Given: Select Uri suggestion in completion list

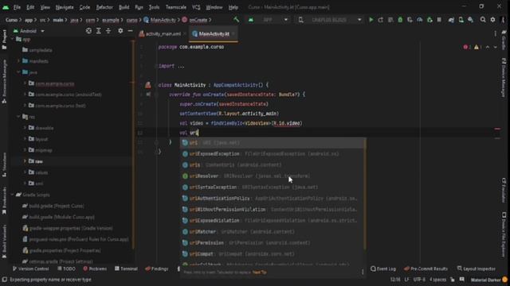Looking at the screenshot, I should tap(273, 143).
